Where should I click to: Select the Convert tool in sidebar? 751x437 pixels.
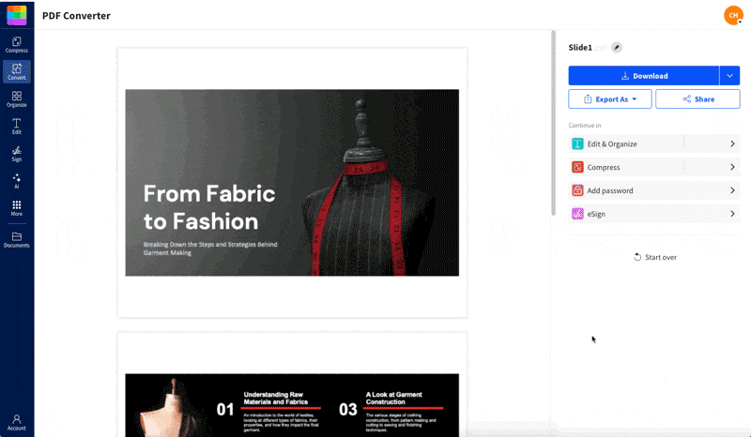click(17, 71)
